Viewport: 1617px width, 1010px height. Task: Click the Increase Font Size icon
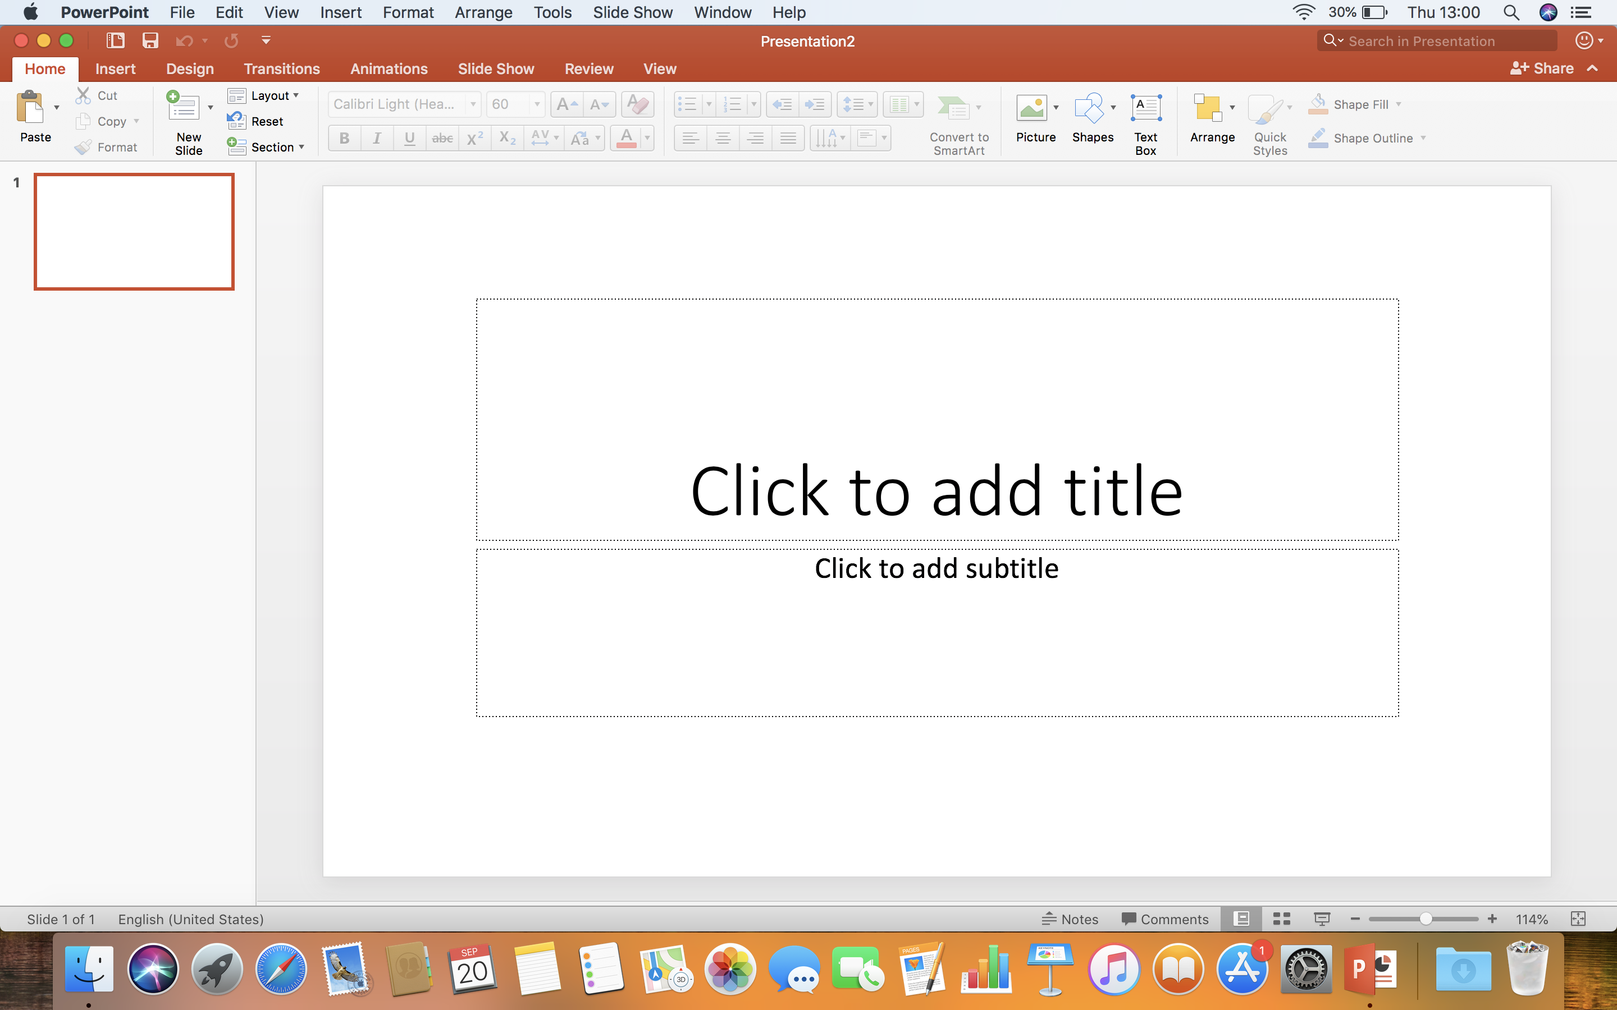pos(566,104)
